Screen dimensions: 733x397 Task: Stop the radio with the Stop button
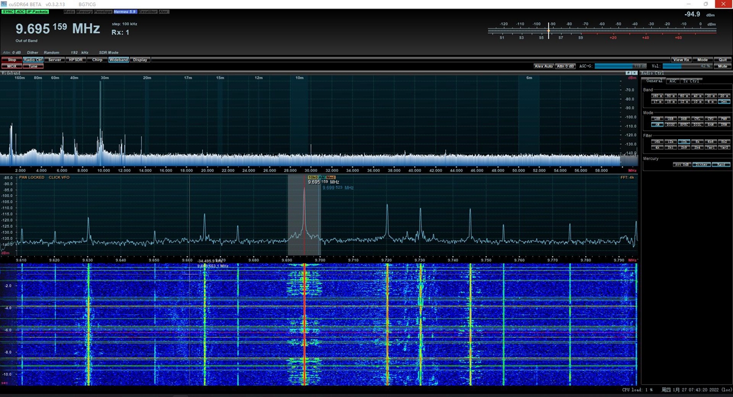[x=12, y=60]
